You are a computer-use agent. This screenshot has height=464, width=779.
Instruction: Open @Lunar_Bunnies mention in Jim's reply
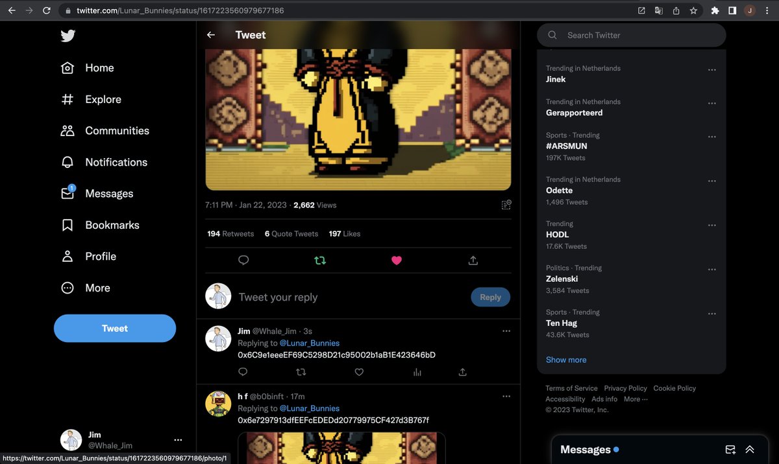[x=310, y=343]
